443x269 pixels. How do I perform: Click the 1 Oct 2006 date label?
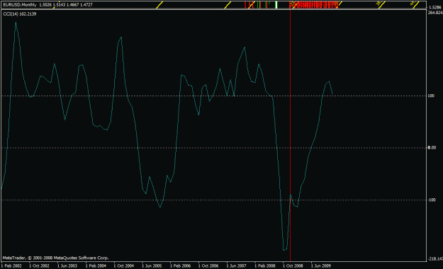point(208,266)
